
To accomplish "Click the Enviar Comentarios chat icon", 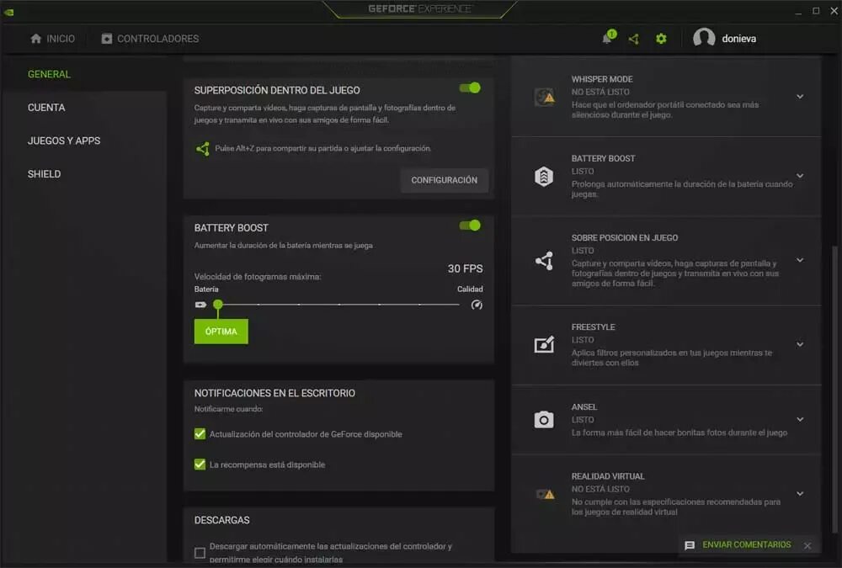I will pyautogui.click(x=690, y=545).
